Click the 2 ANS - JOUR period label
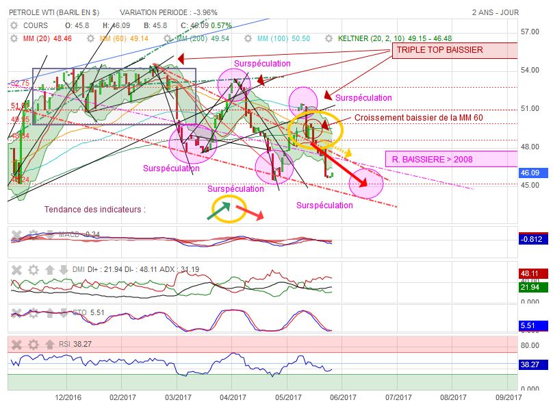 496,12
